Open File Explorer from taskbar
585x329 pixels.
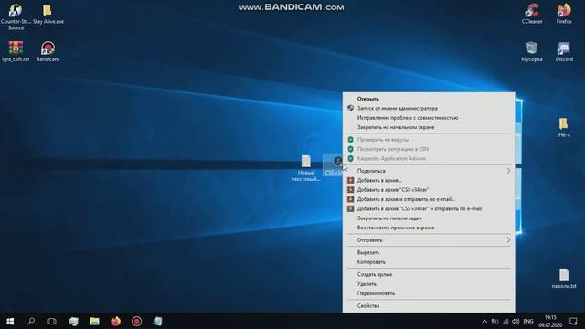click(94, 321)
